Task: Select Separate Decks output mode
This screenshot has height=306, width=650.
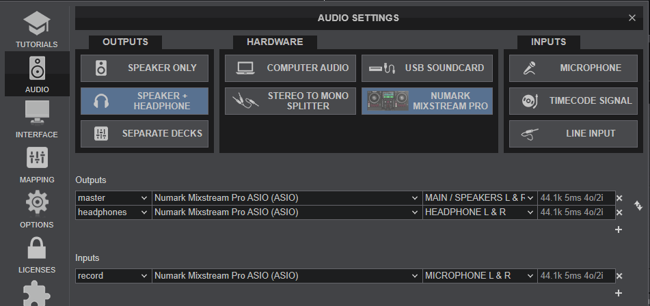Action: pos(145,134)
